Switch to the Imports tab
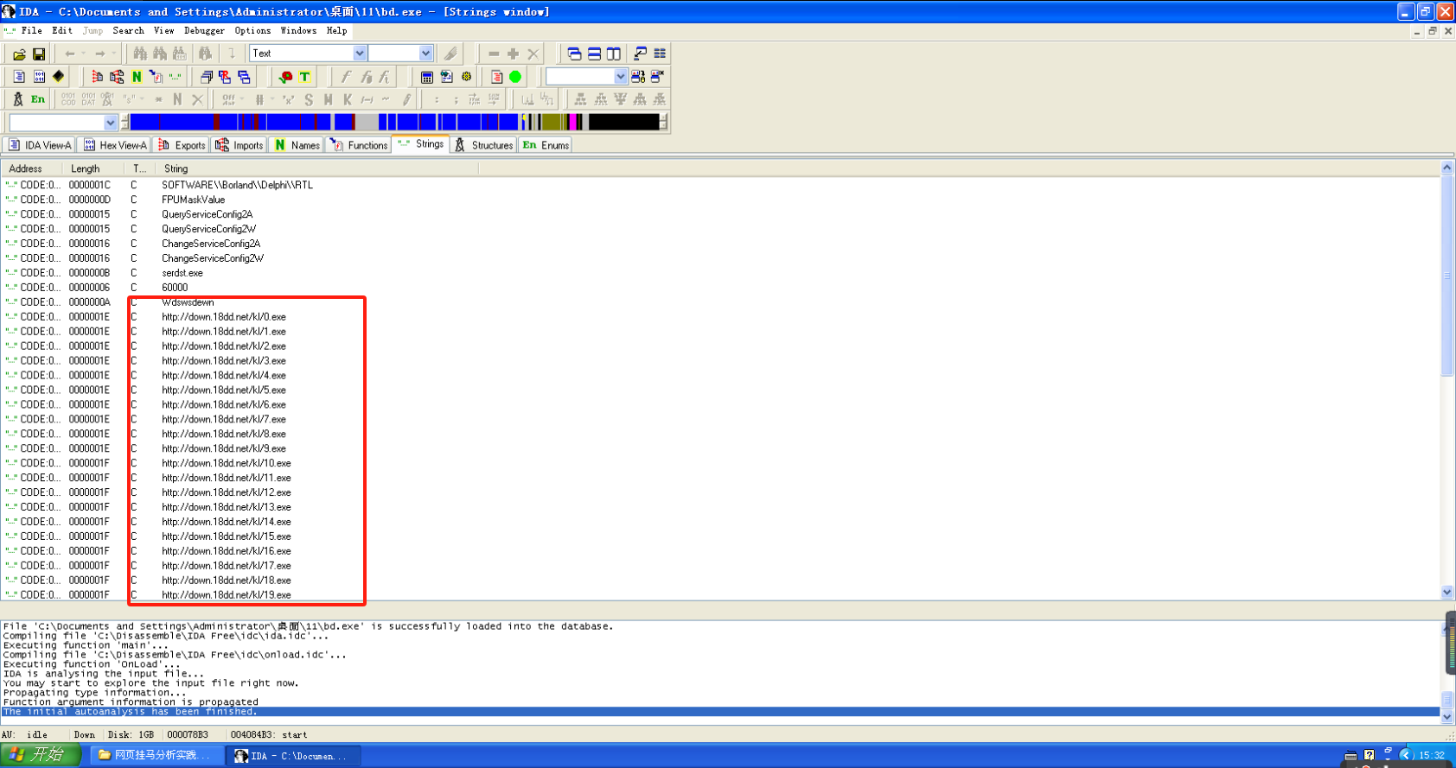The image size is (1456, 768). coord(239,145)
